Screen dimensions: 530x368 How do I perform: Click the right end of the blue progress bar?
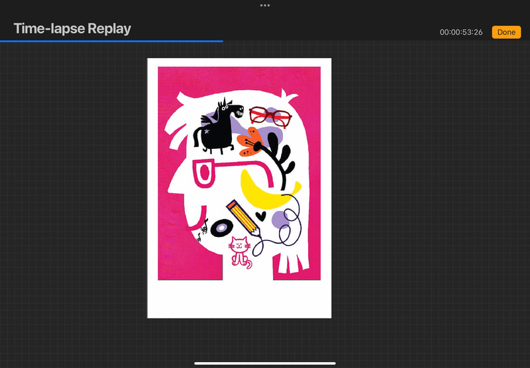tap(221, 41)
